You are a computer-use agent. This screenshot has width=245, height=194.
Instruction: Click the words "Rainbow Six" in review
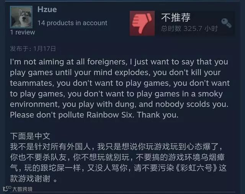pyautogui.click(x=110, y=115)
